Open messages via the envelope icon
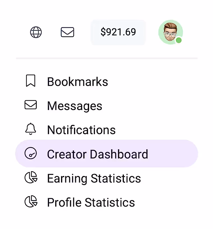The width and height of the screenshot is (213, 229). 67,32
